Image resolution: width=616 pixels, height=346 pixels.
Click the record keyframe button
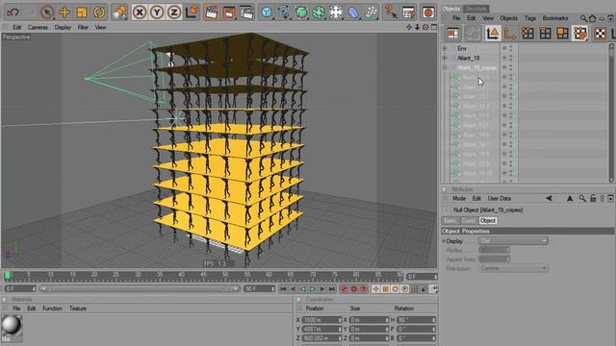[345, 289]
